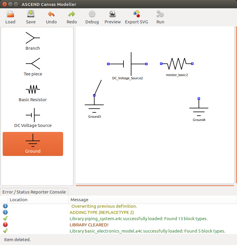The image size is (237, 245).
Task: Choose the Tee piece block
Action: pos(33,67)
